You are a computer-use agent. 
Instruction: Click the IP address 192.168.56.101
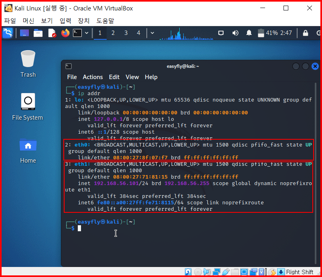(x=116, y=183)
